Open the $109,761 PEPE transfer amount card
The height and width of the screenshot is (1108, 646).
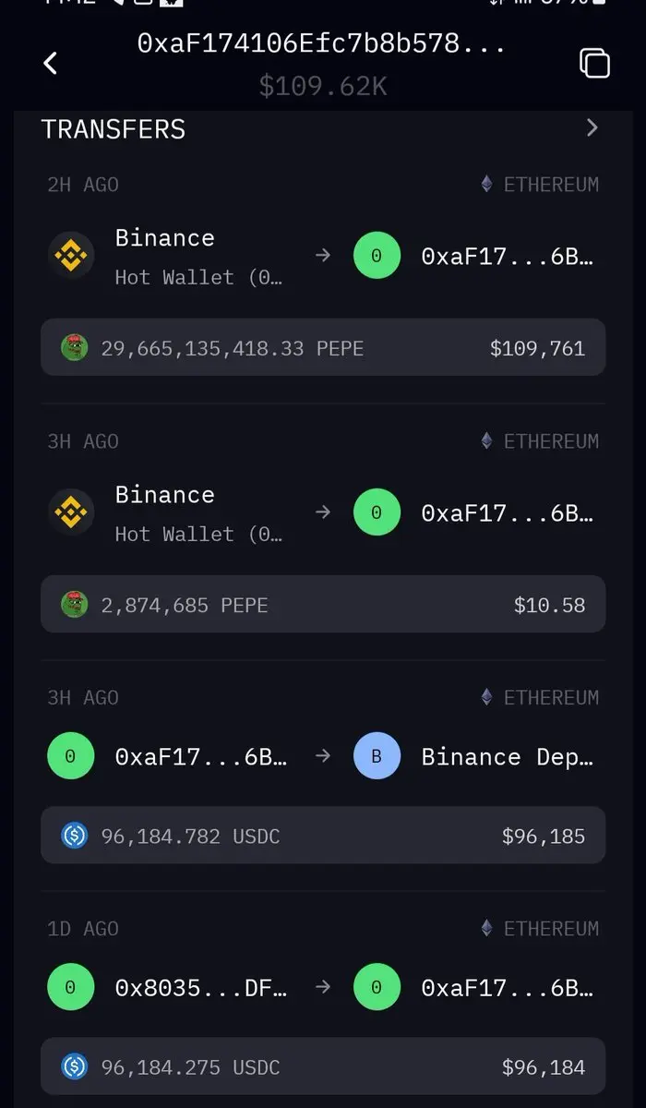click(323, 348)
